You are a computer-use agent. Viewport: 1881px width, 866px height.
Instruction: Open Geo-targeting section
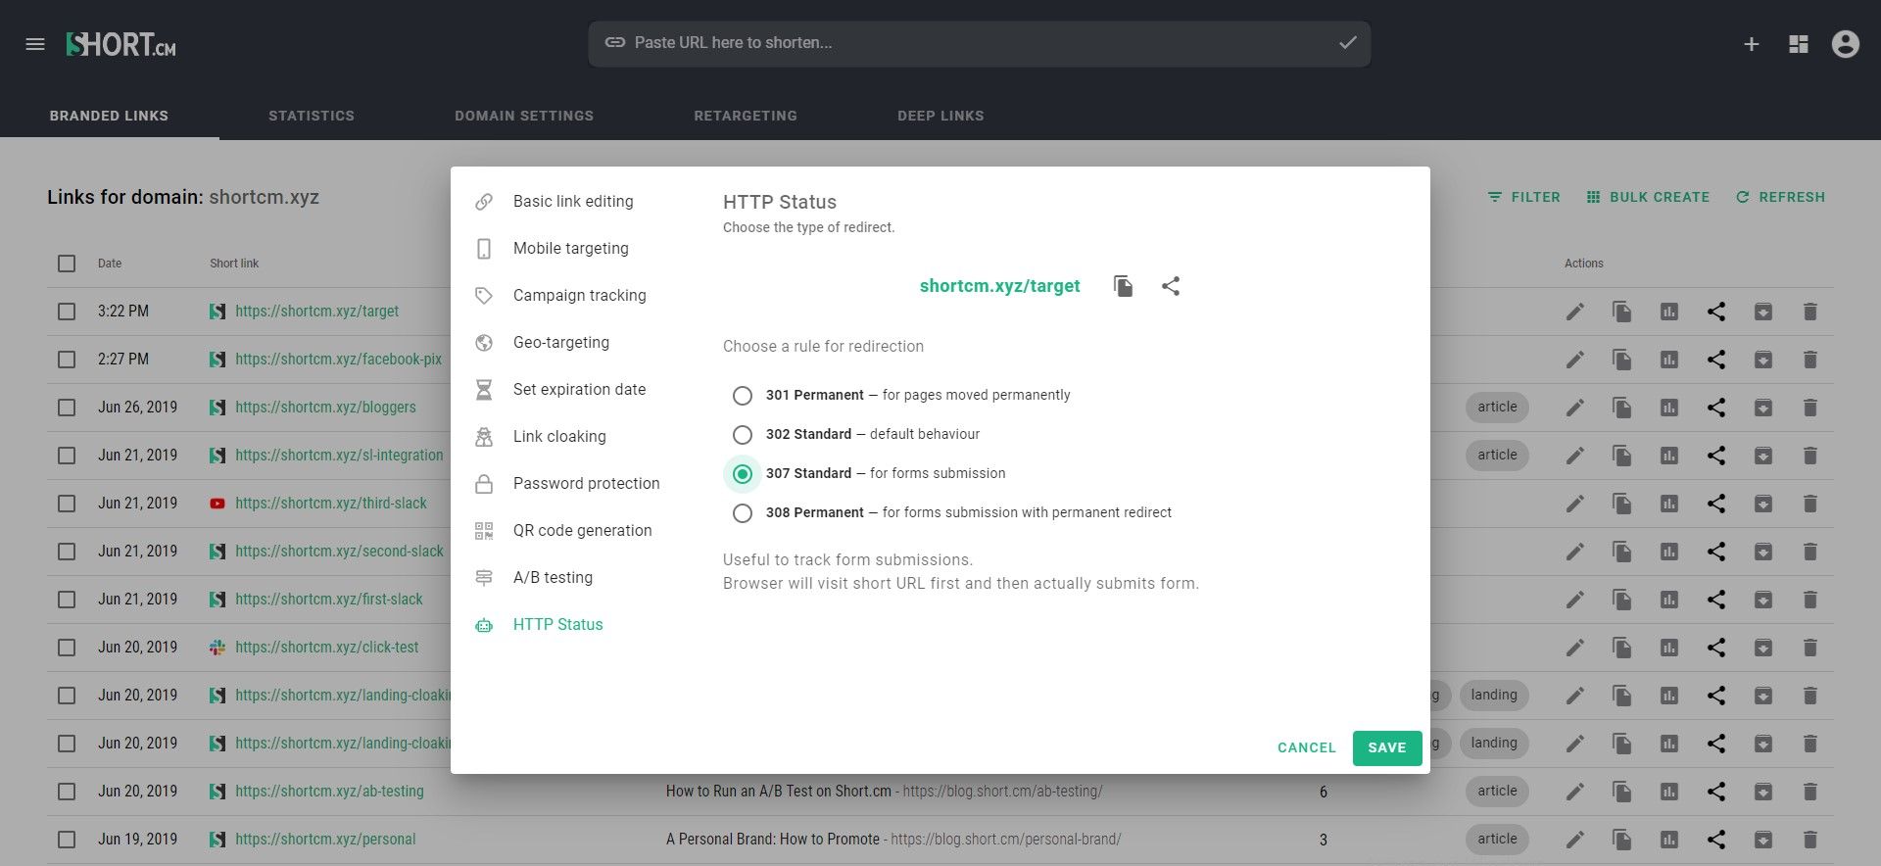click(561, 343)
